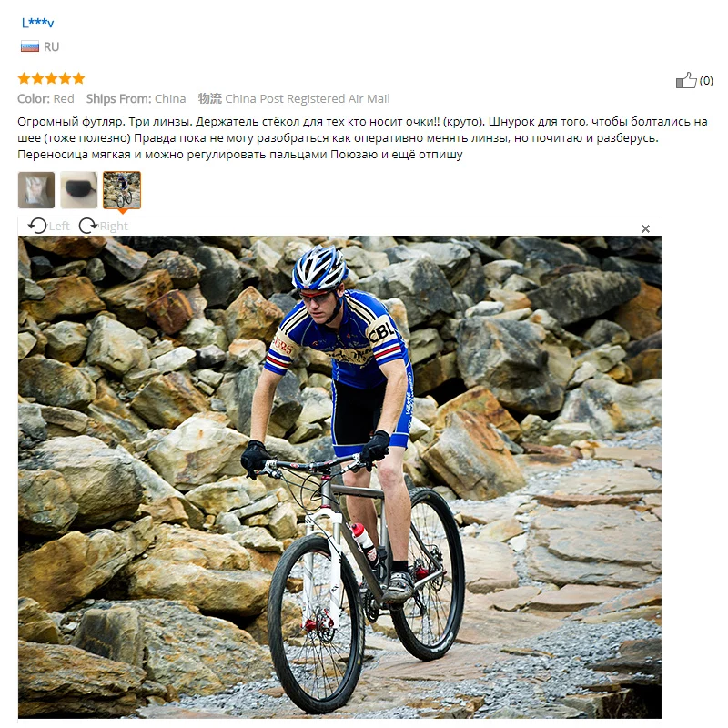Viewport: 728px width, 728px height.
Task: Click the first gold star
Action: 25,78
